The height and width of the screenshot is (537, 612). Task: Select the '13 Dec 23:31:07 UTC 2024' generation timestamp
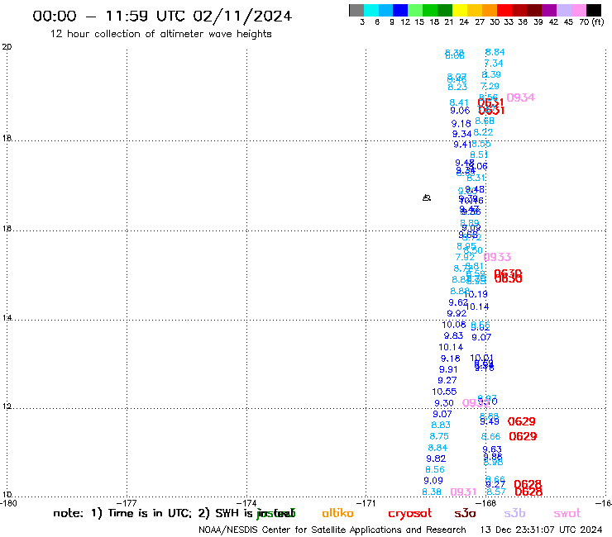click(x=541, y=530)
